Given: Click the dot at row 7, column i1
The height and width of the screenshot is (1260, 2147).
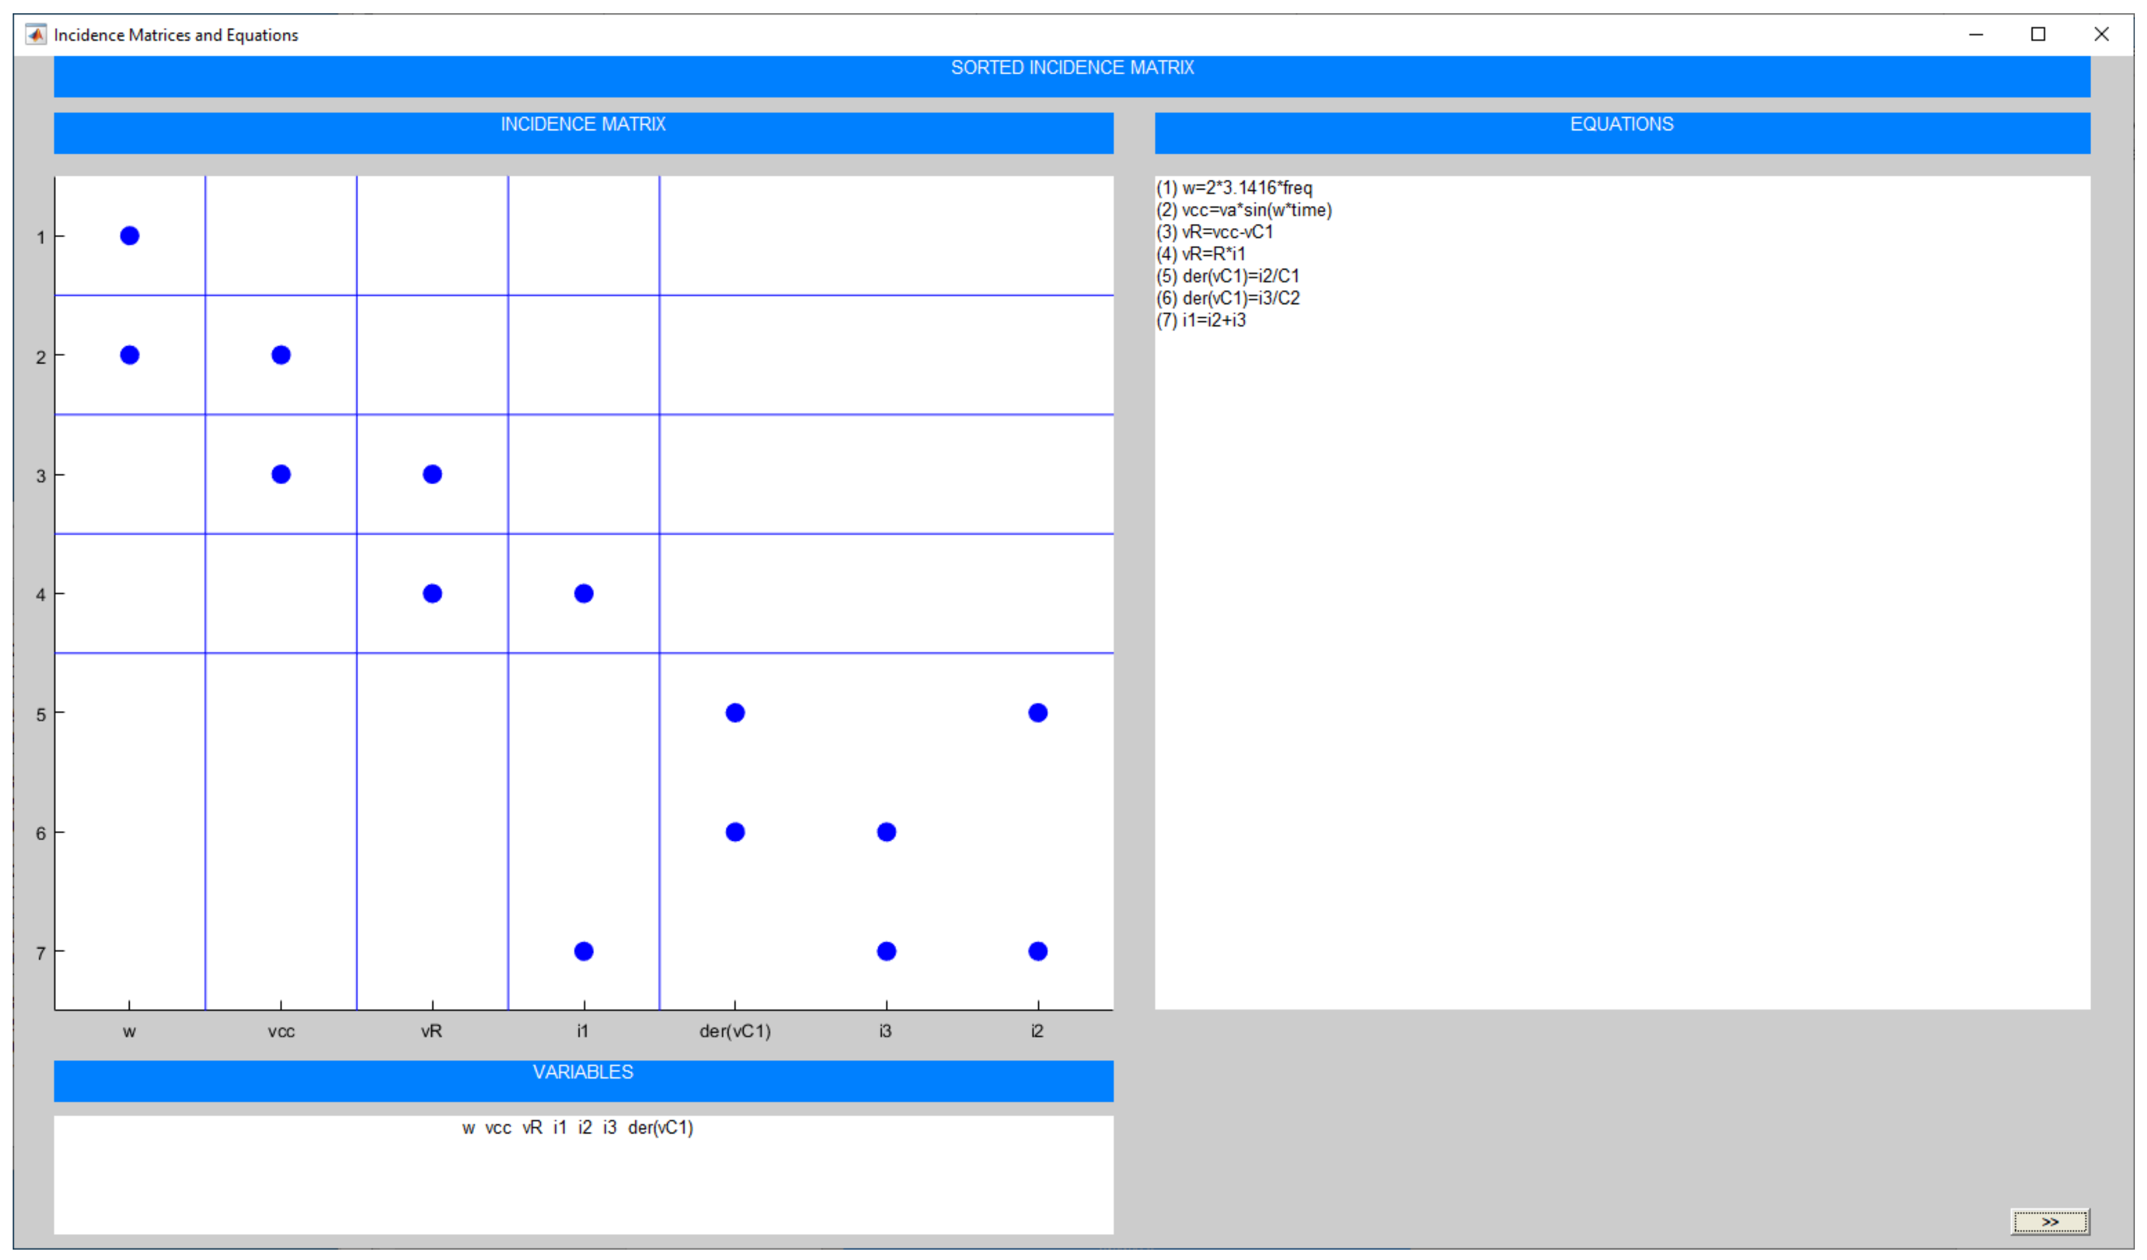Looking at the screenshot, I should tap(583, 951).
